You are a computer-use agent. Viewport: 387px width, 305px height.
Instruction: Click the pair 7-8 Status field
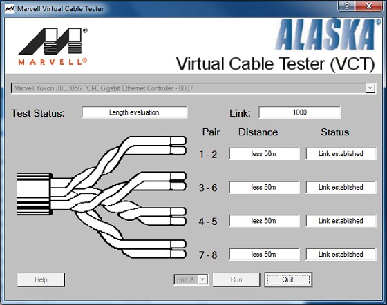click(x=341, y=254)
